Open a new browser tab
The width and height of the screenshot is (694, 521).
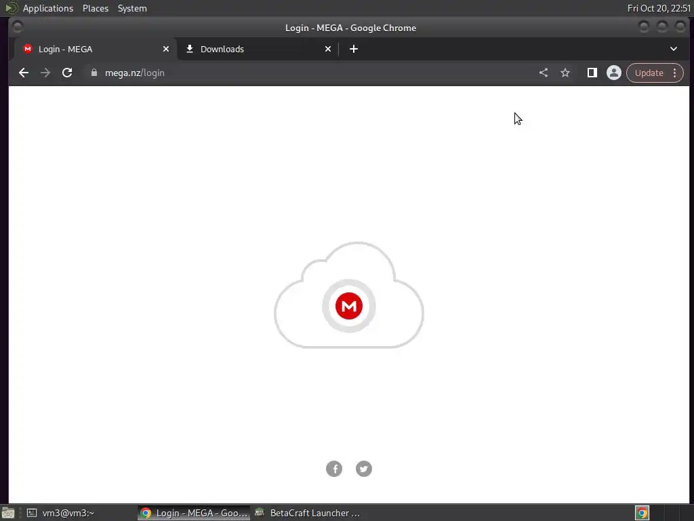[354, 49]
